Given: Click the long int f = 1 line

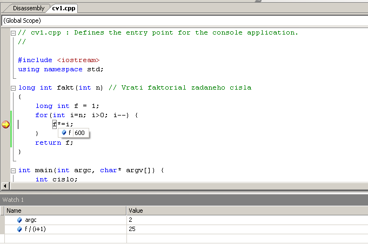Looking at the screenshot, I should pyautogui.click(x=67, y=106).
